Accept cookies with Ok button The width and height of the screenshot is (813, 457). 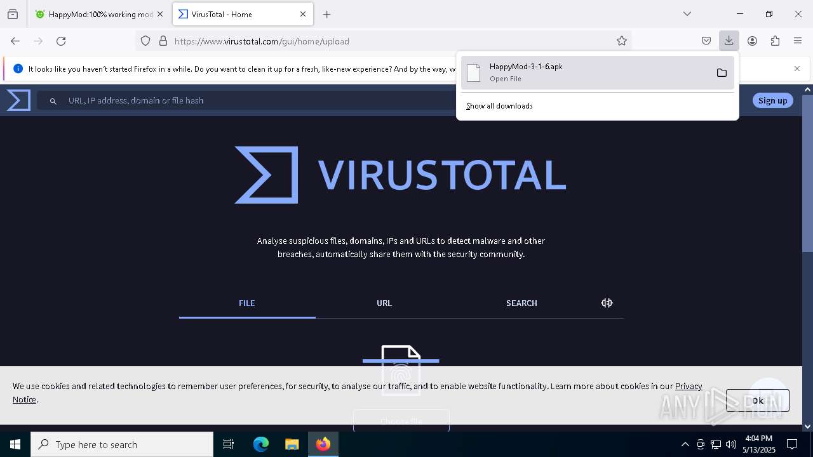757,401
